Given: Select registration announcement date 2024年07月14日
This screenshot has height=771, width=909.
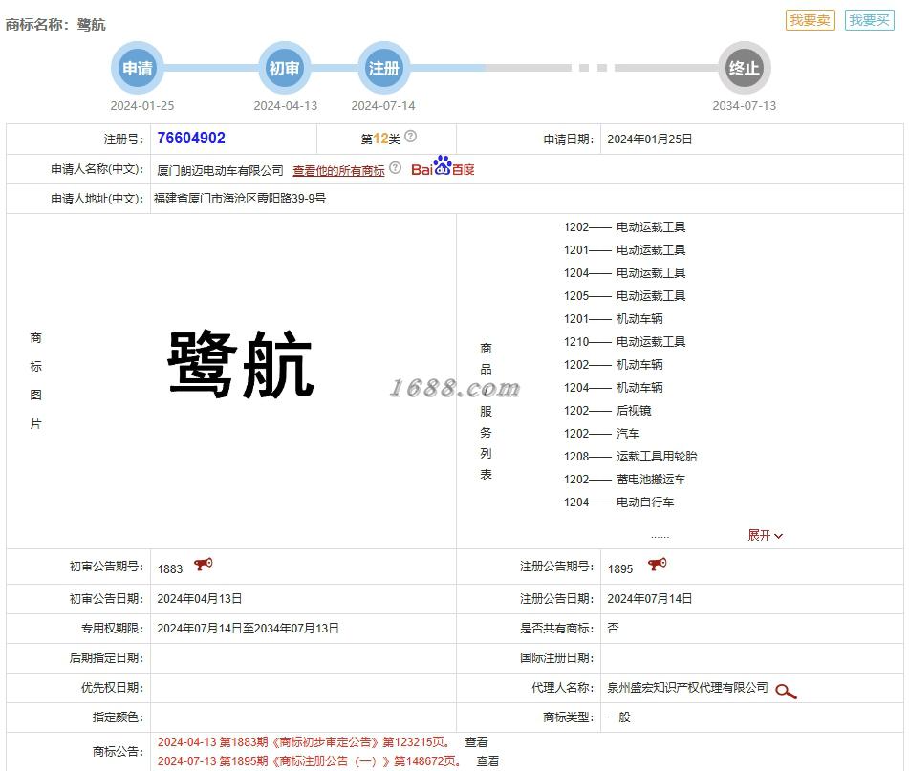Looking at the screenshot, I should tap(650, 598).
